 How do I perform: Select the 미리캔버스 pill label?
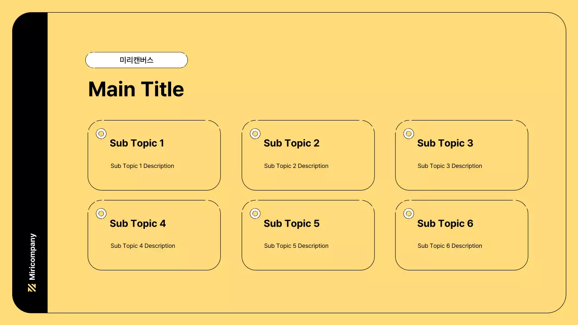(x=136, y=60)
